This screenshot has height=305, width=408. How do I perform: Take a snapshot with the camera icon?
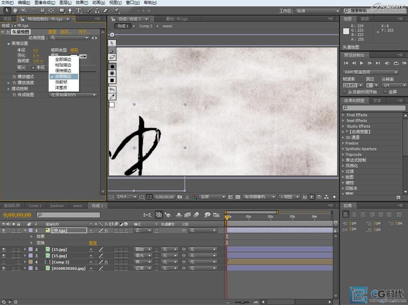[180, 197]
